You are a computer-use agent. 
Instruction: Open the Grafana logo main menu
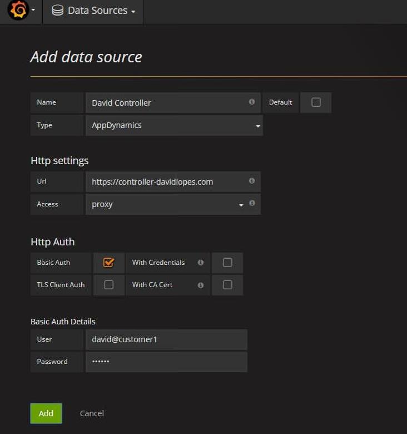pos(18,10)
